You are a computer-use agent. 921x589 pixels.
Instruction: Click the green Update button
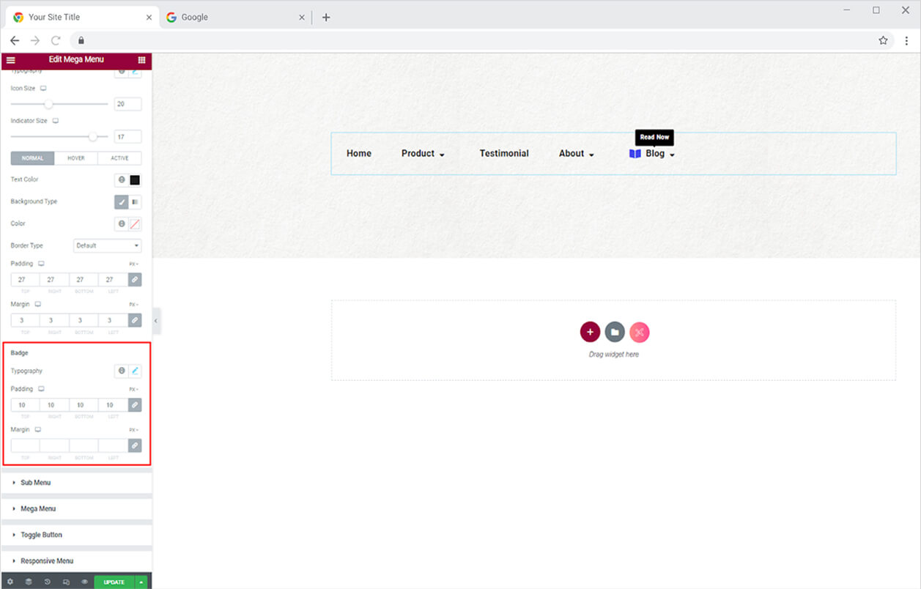[114, 582]
